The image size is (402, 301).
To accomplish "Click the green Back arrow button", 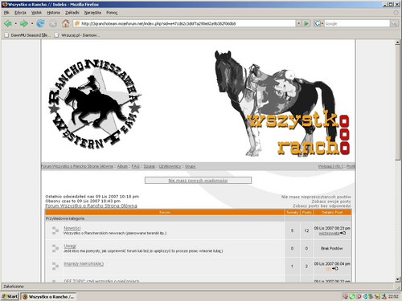I will (8, 23).
